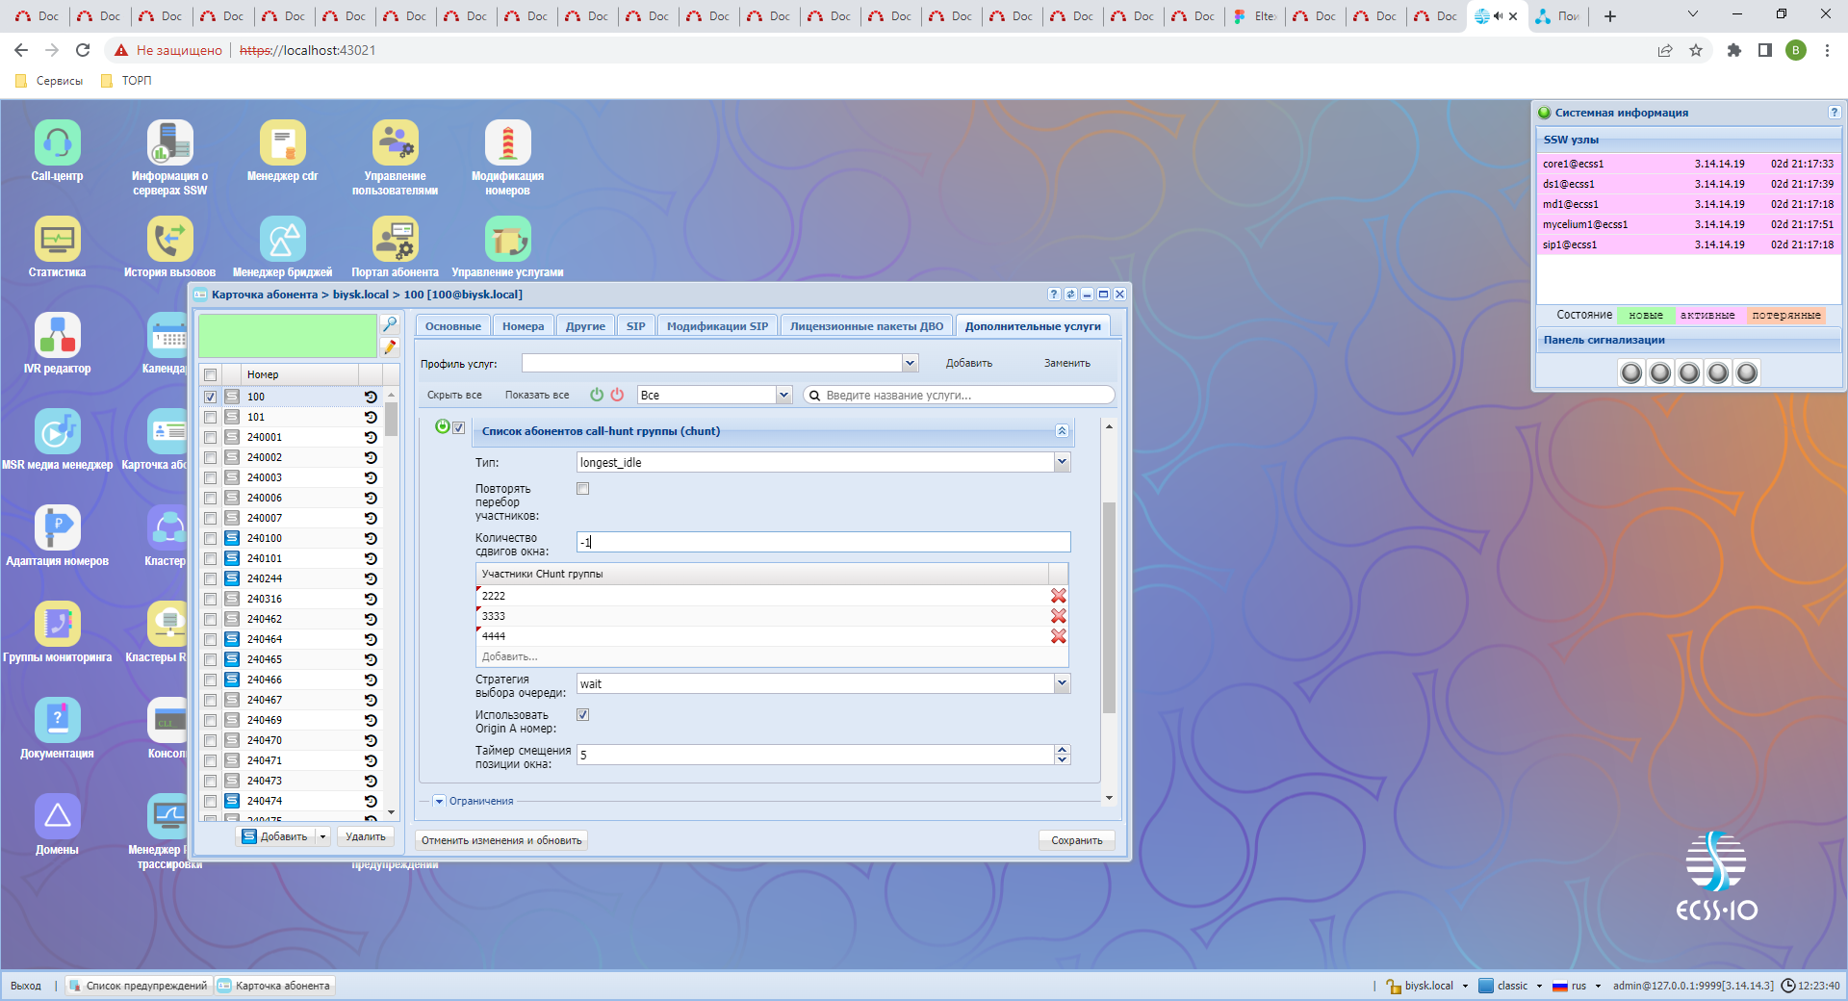Image resolution: width=1848 pixels, height=1001 pixels.
Task: Open Модификация номеров icon
Action: [x=508, y=143]
